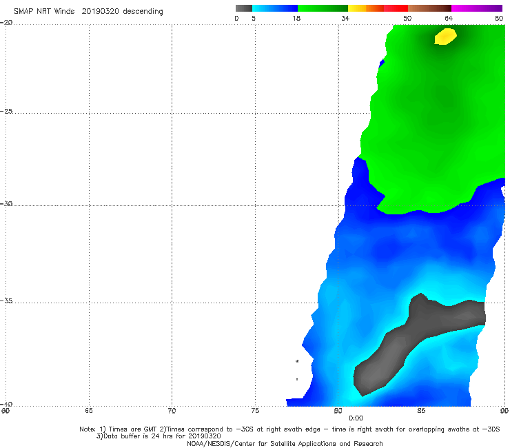Image resolution: width=510 pixels, height=448 pixels.
Task: Click the color bar label '50'
Action: tap(407, 18)
